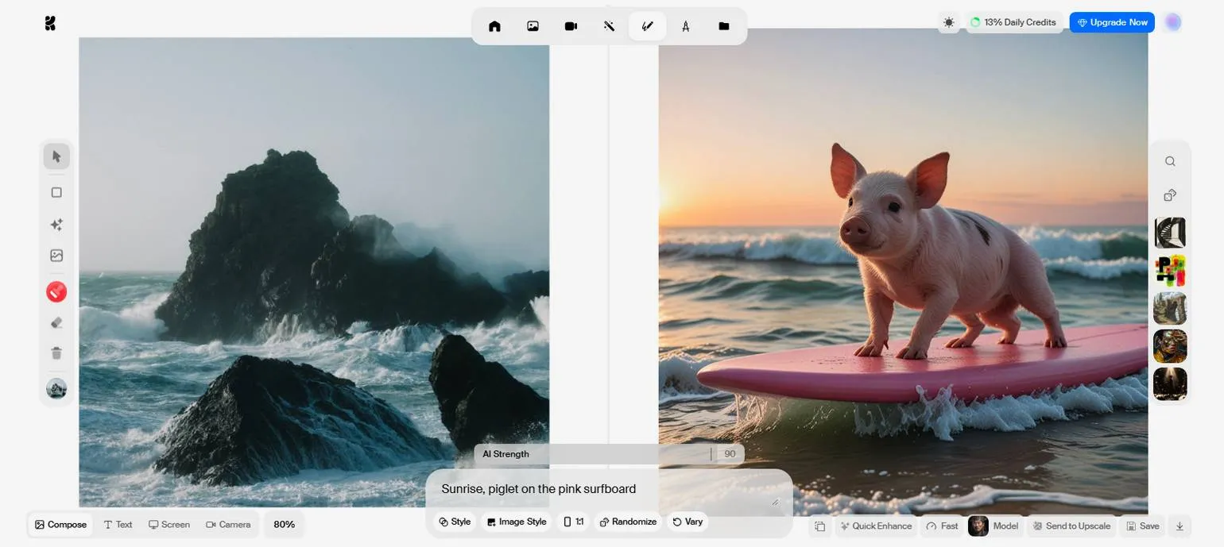Screen dimensions: 1224x547
Task: Click the home icon in top navigation
Action: [494, 26]
